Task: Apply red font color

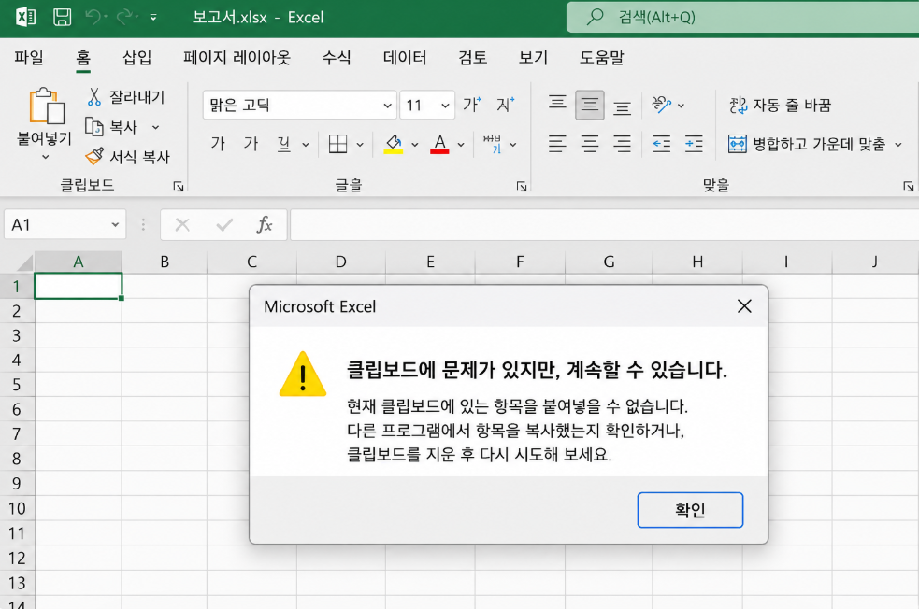Action: coord(439,144)
